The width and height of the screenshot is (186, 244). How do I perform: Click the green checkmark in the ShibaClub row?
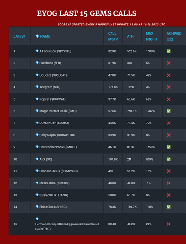click(169, 207)
